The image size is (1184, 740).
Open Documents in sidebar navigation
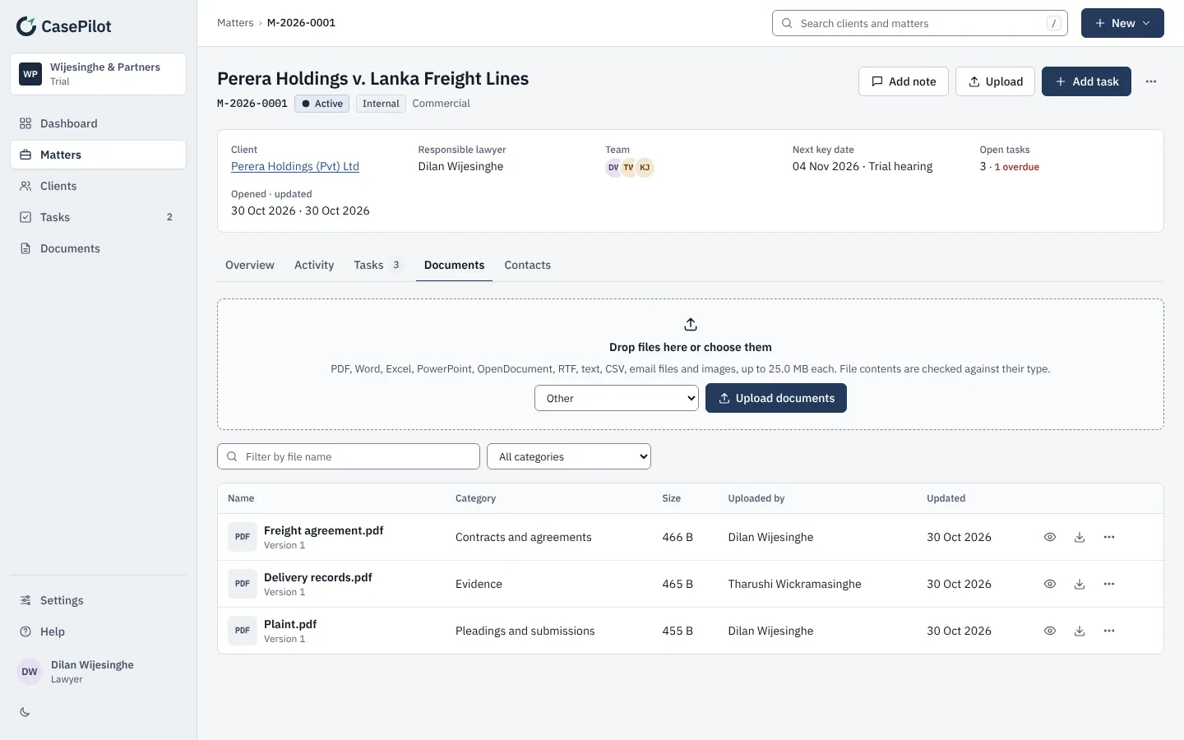pos(99,248)
